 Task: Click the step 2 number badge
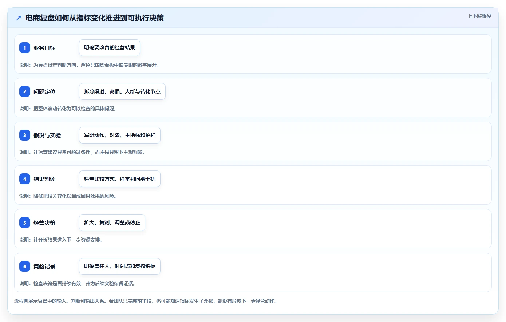tap(25, 91)
